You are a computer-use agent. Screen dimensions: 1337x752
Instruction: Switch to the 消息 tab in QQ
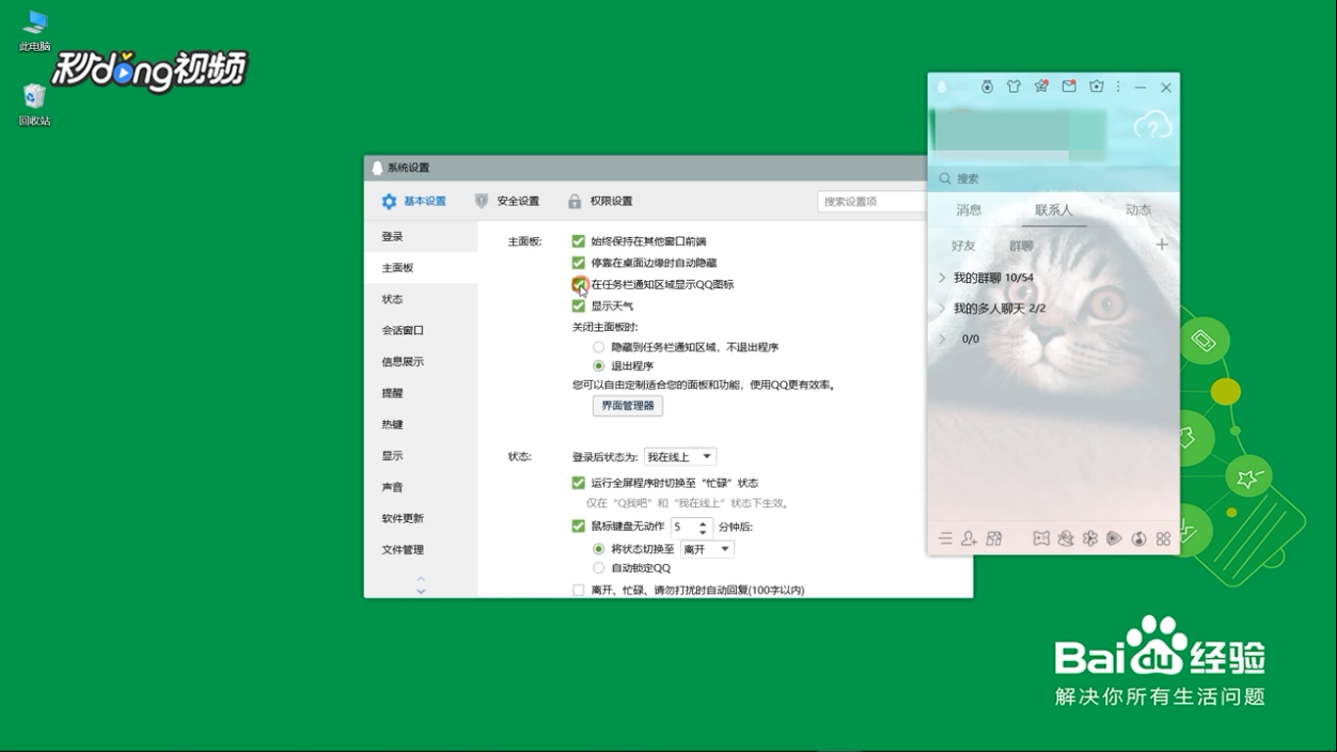tap(968, 211)
